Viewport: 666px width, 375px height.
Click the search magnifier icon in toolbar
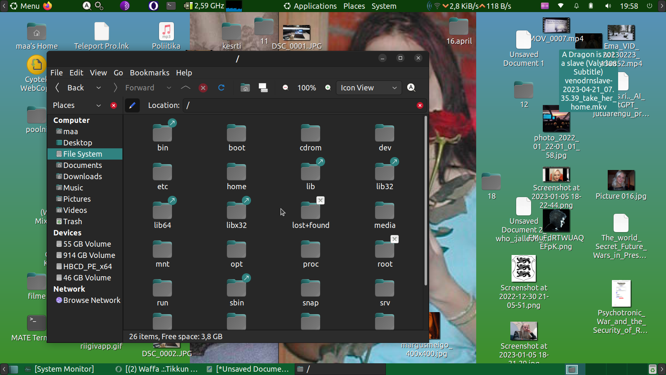(x=411, y=87)
